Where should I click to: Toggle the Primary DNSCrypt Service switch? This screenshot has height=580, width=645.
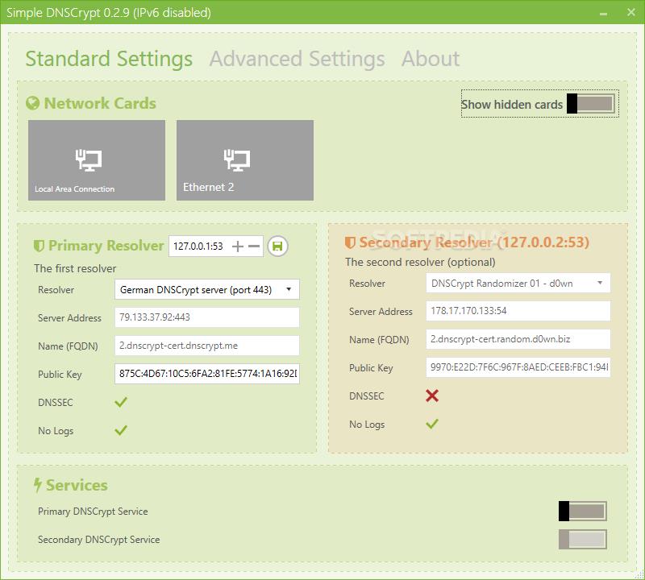point(582,512)
